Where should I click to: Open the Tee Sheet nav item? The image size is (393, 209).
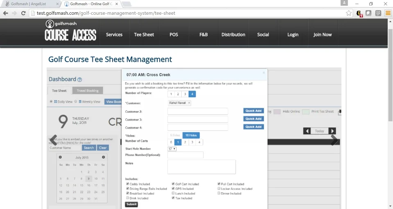(144, 34)
